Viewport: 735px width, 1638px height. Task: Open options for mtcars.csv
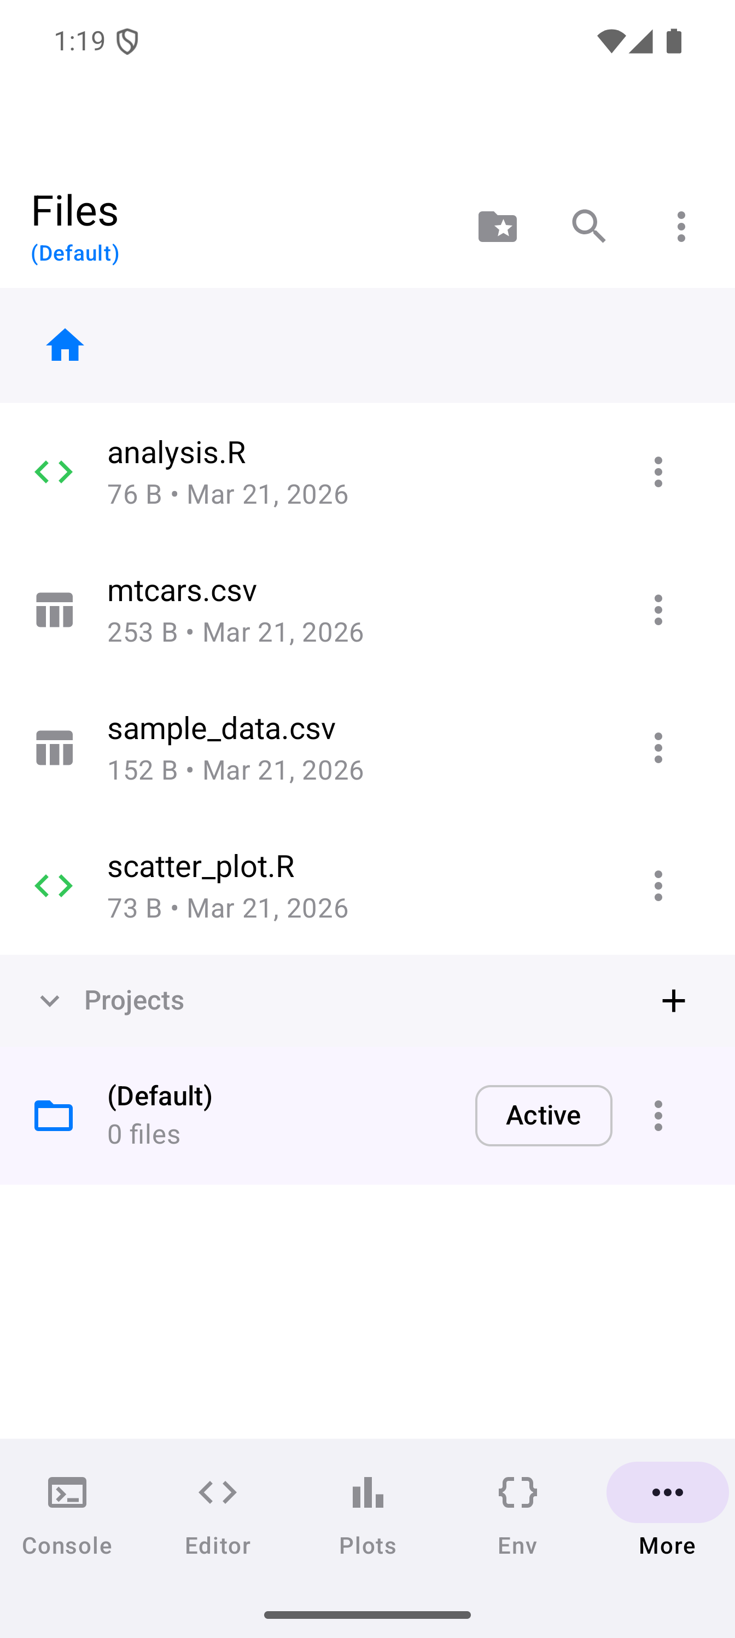(658, 610)
